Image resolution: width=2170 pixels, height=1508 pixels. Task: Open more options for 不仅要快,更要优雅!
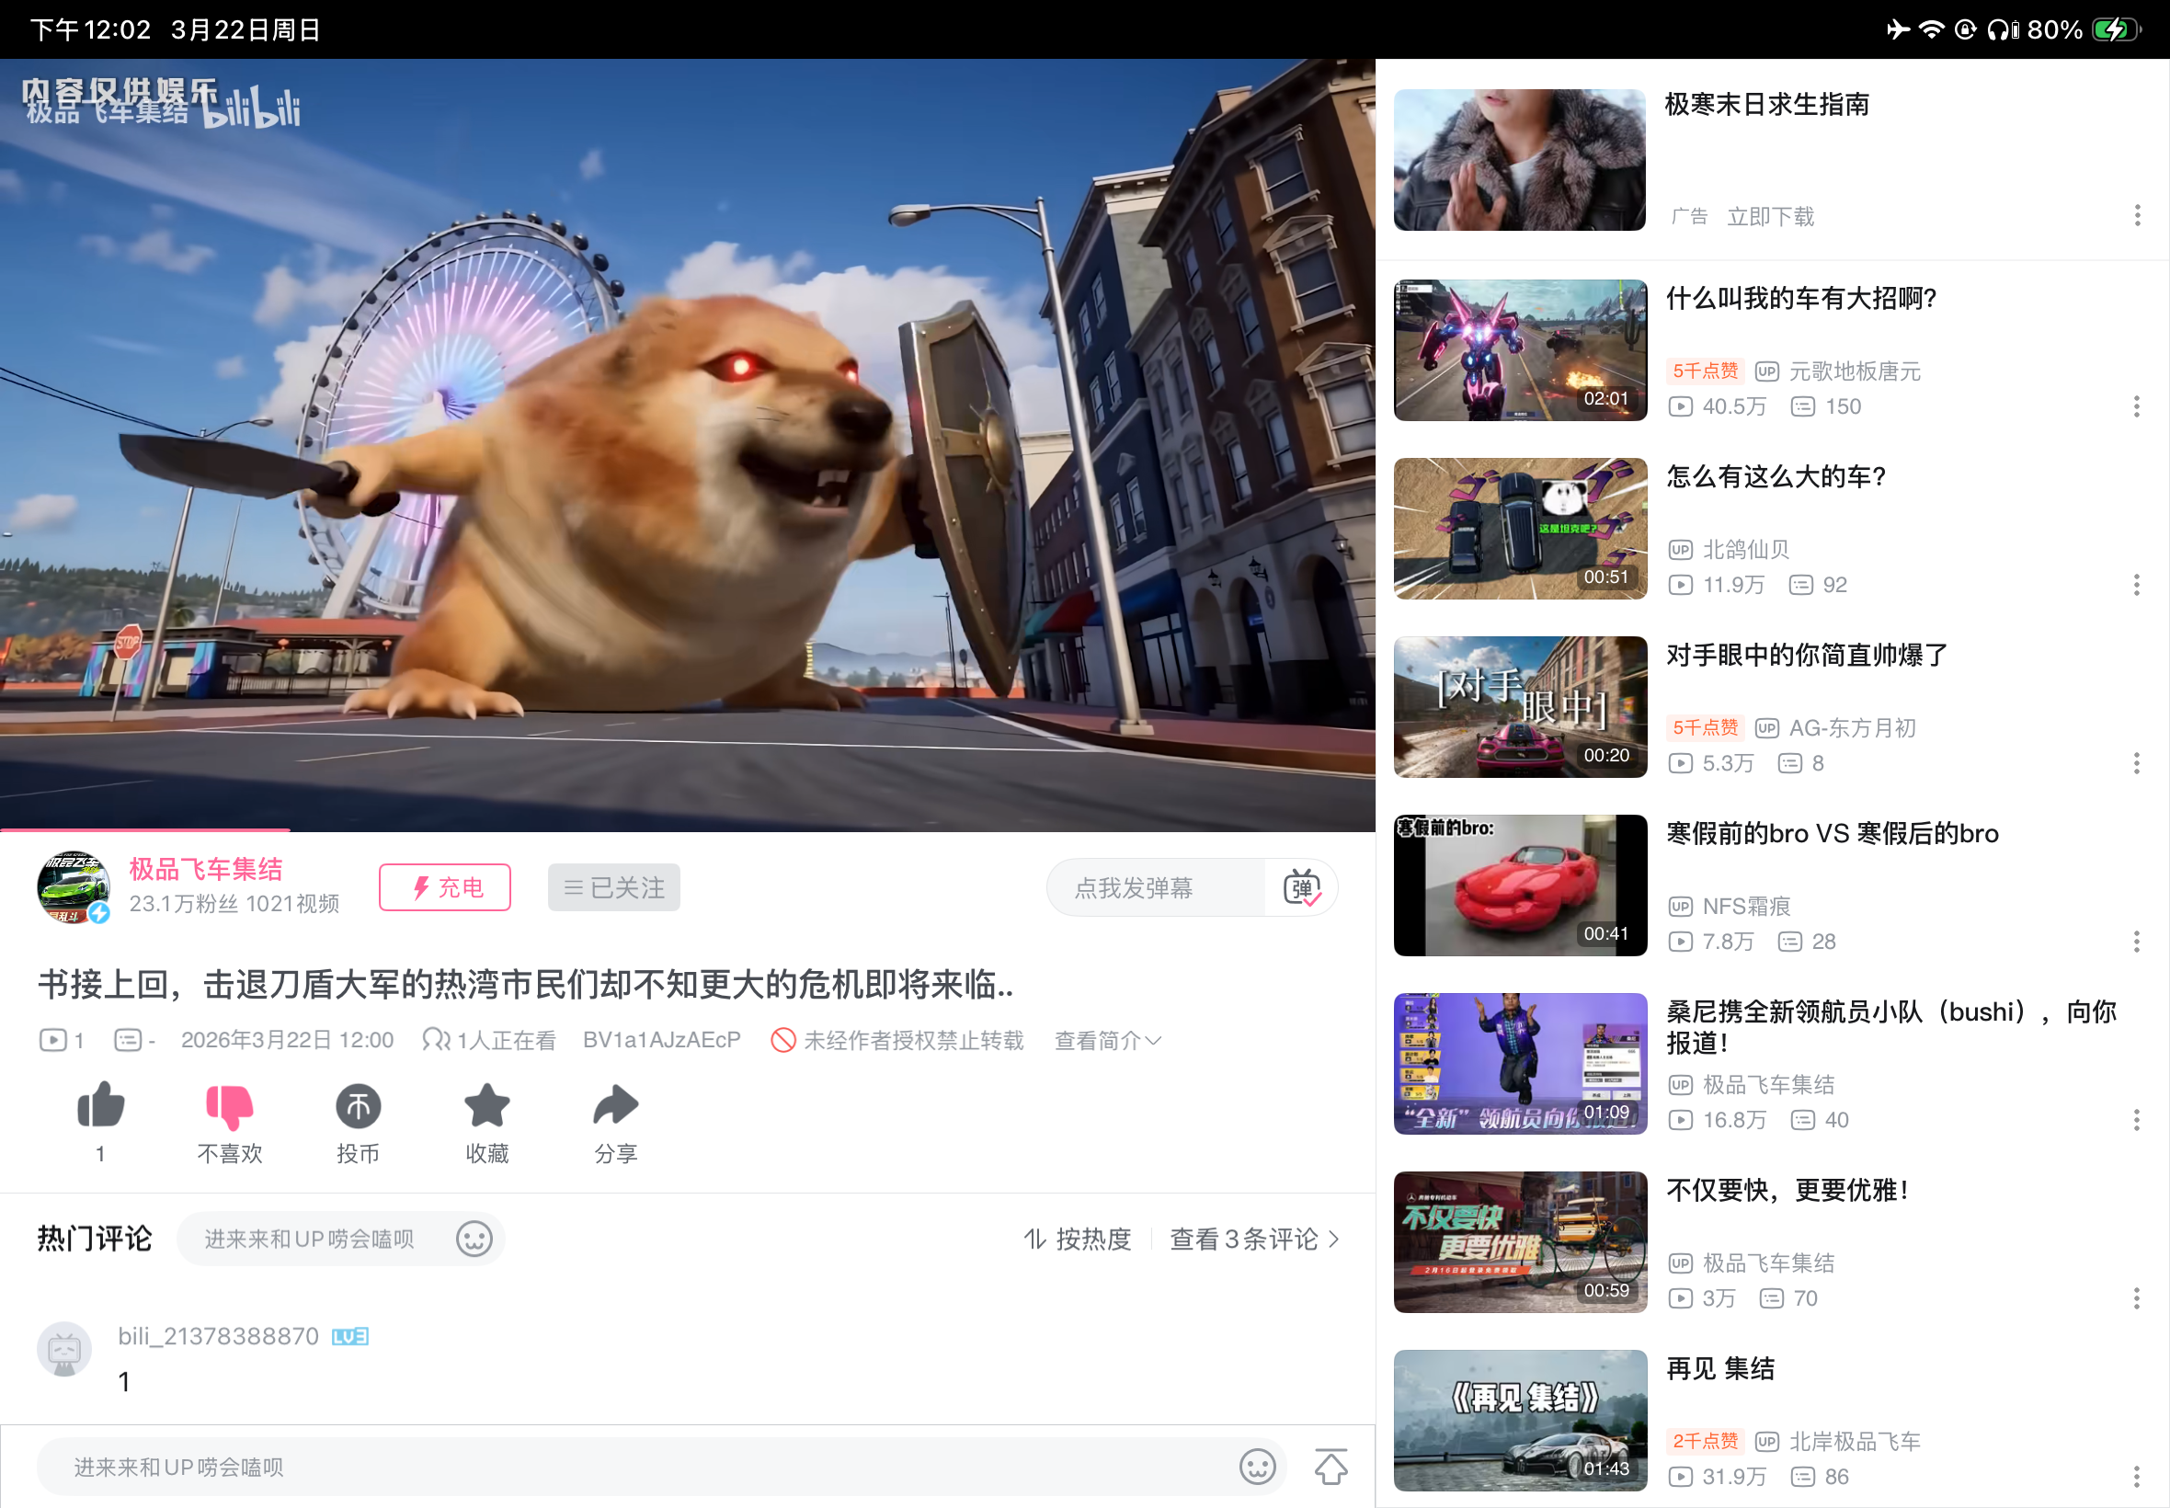2137,1298
